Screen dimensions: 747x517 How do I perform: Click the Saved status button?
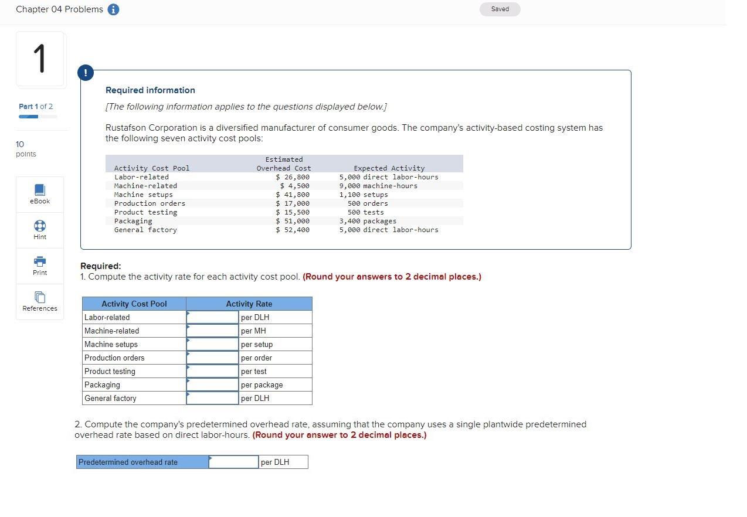pos(500,9)
